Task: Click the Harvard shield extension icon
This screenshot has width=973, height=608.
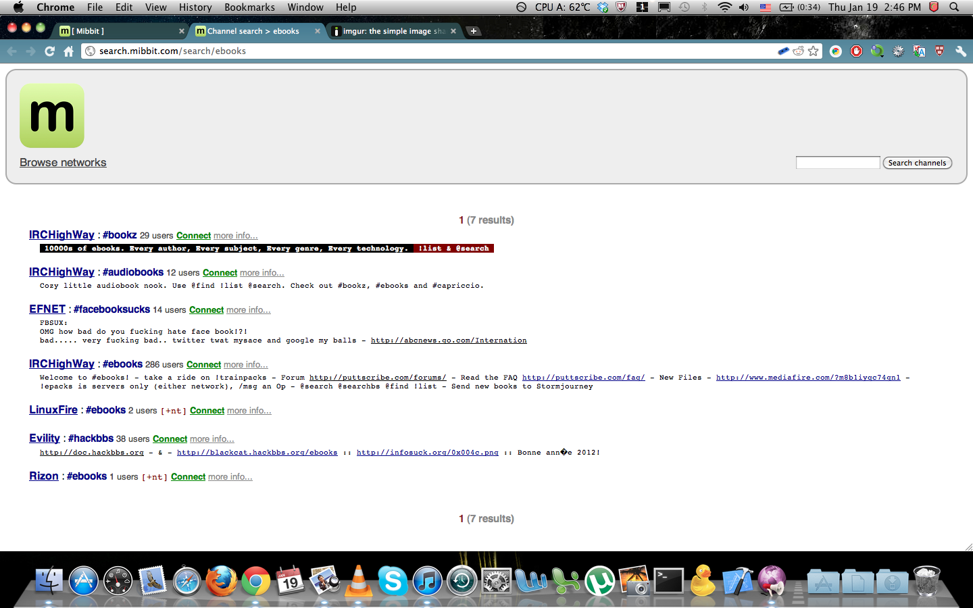Action: 940,51
